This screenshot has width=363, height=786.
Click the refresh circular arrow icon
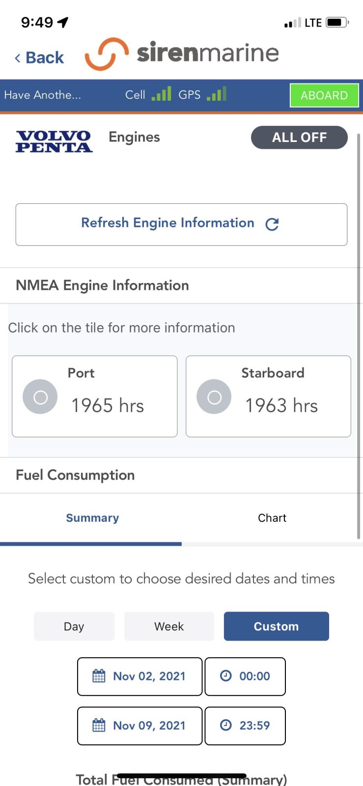tap(272, 224)
